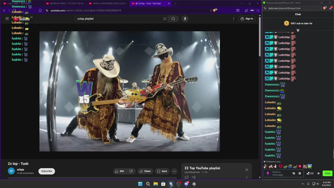
Task: Subscribe to the wiieje channel
Action: point(47,171)
